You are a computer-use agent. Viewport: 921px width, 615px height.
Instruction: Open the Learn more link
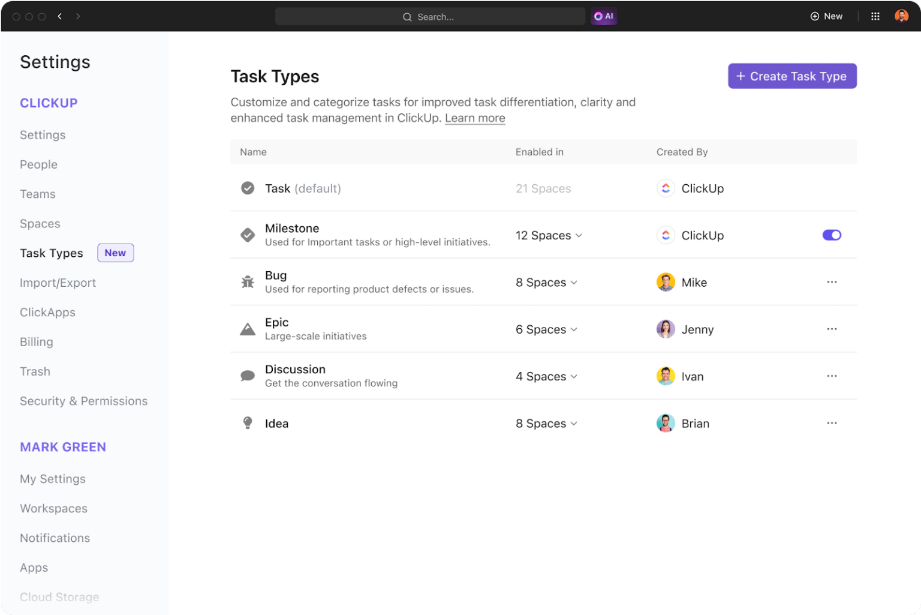[x=475, y=118]
